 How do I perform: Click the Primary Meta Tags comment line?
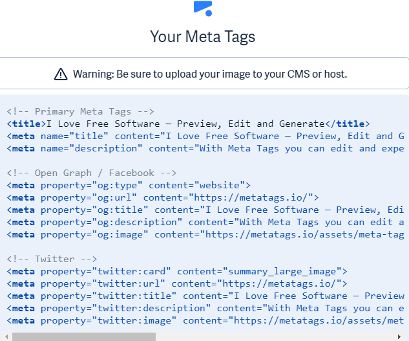[x=81, y=111]
